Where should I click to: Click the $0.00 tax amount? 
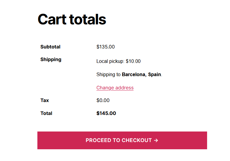point(103,100)
